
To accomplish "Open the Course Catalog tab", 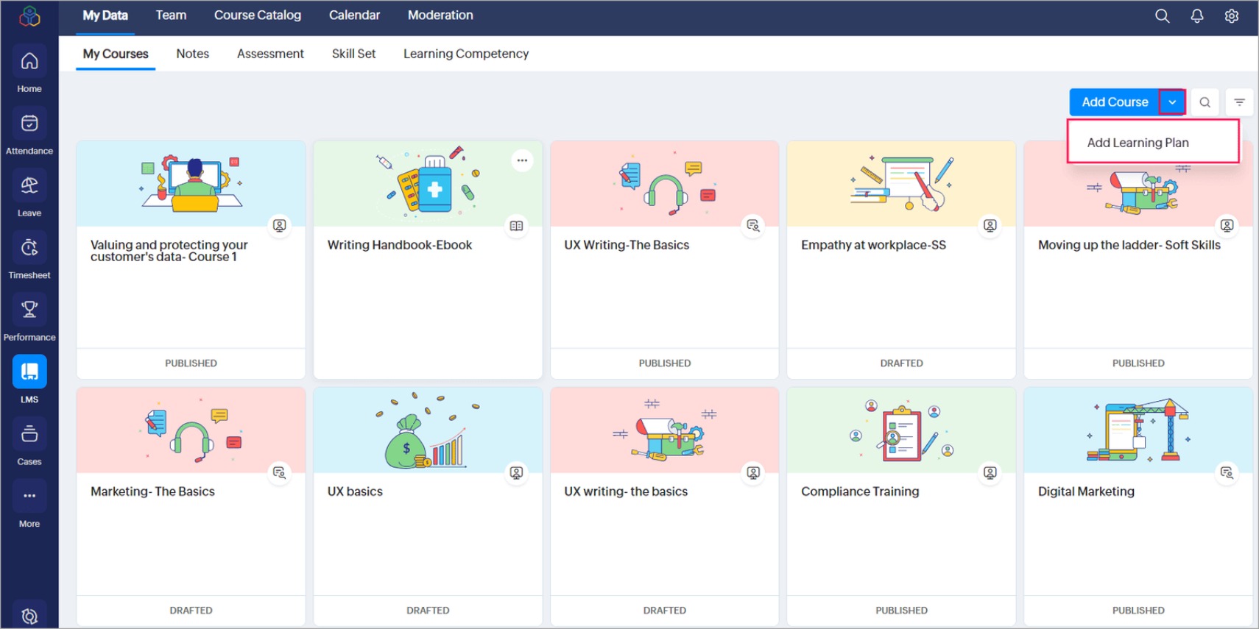I will (258, 15).
